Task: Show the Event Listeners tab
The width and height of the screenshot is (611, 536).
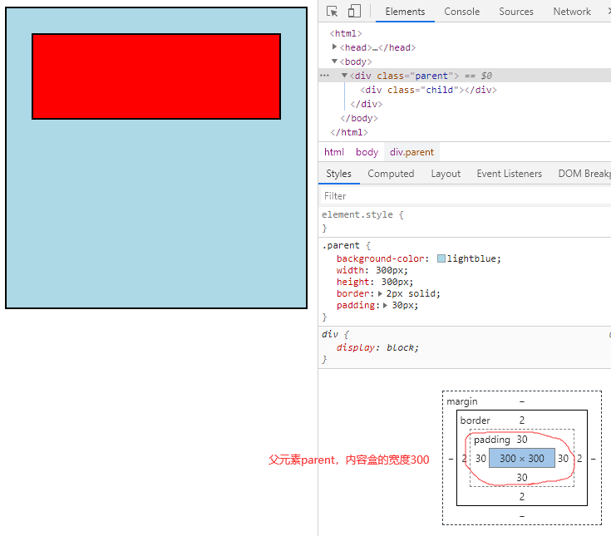Action: pyautogui.click(x=509, y=174)
